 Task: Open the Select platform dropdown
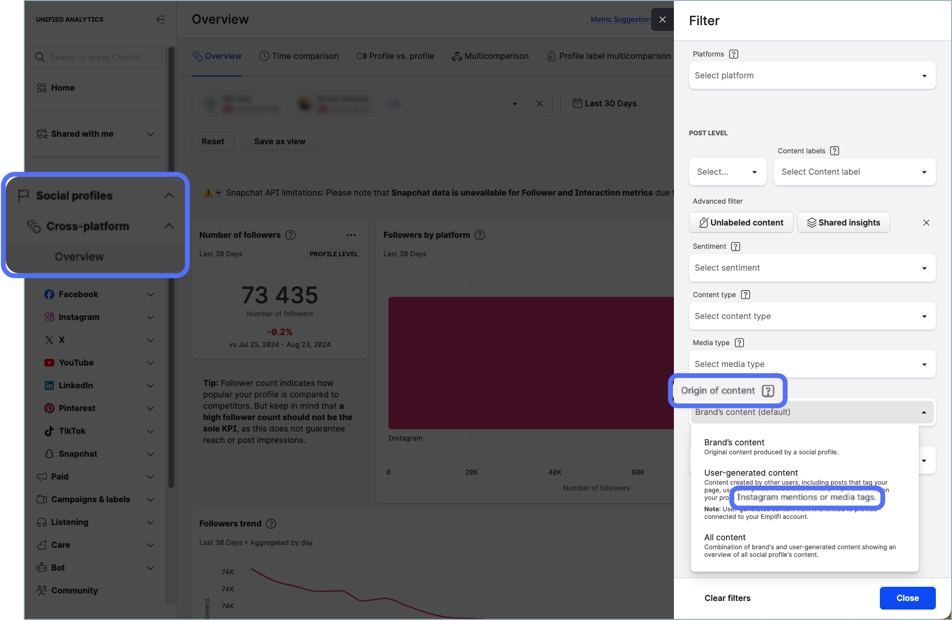[x=812, y=75]
